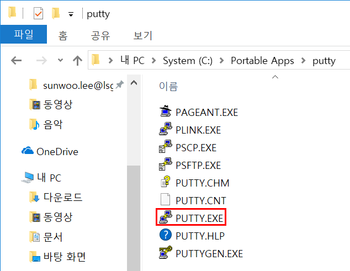Image resolution: width=350 pixels, height=271 pixels.
Task: Select the PUTTY.HLP file name
Action: click(200, 236)
